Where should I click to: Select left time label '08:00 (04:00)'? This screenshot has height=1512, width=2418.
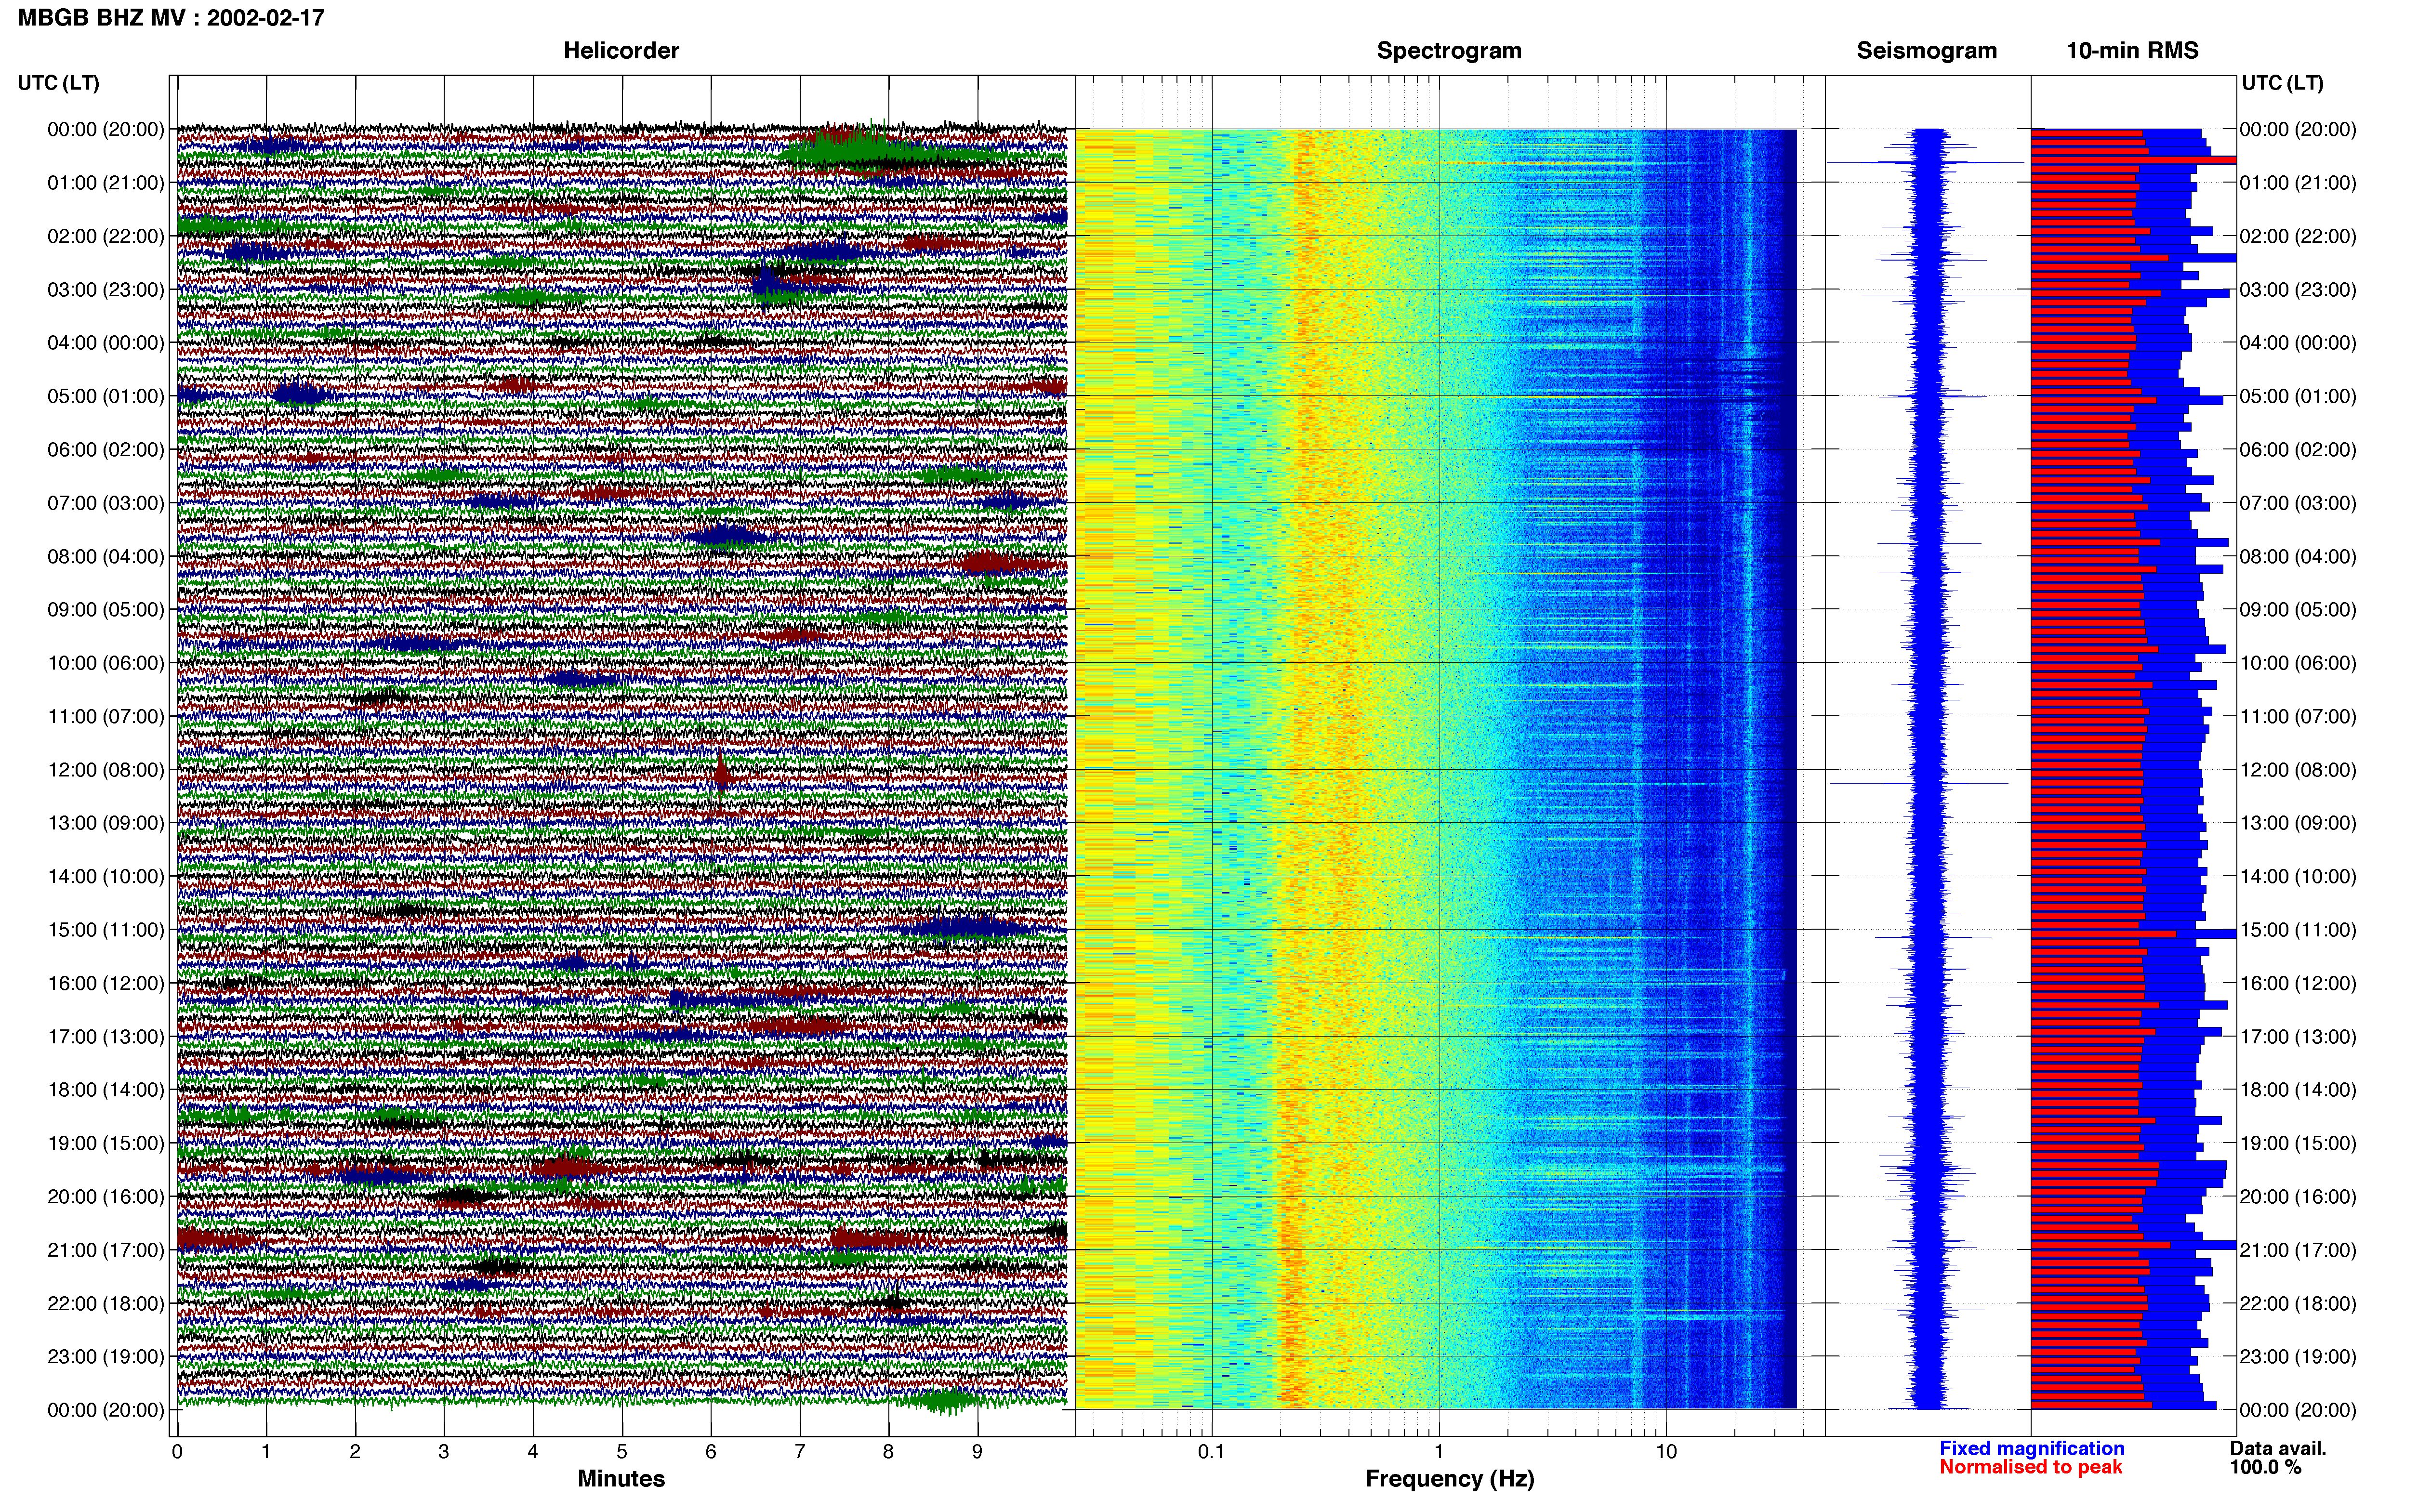point(106,556)
